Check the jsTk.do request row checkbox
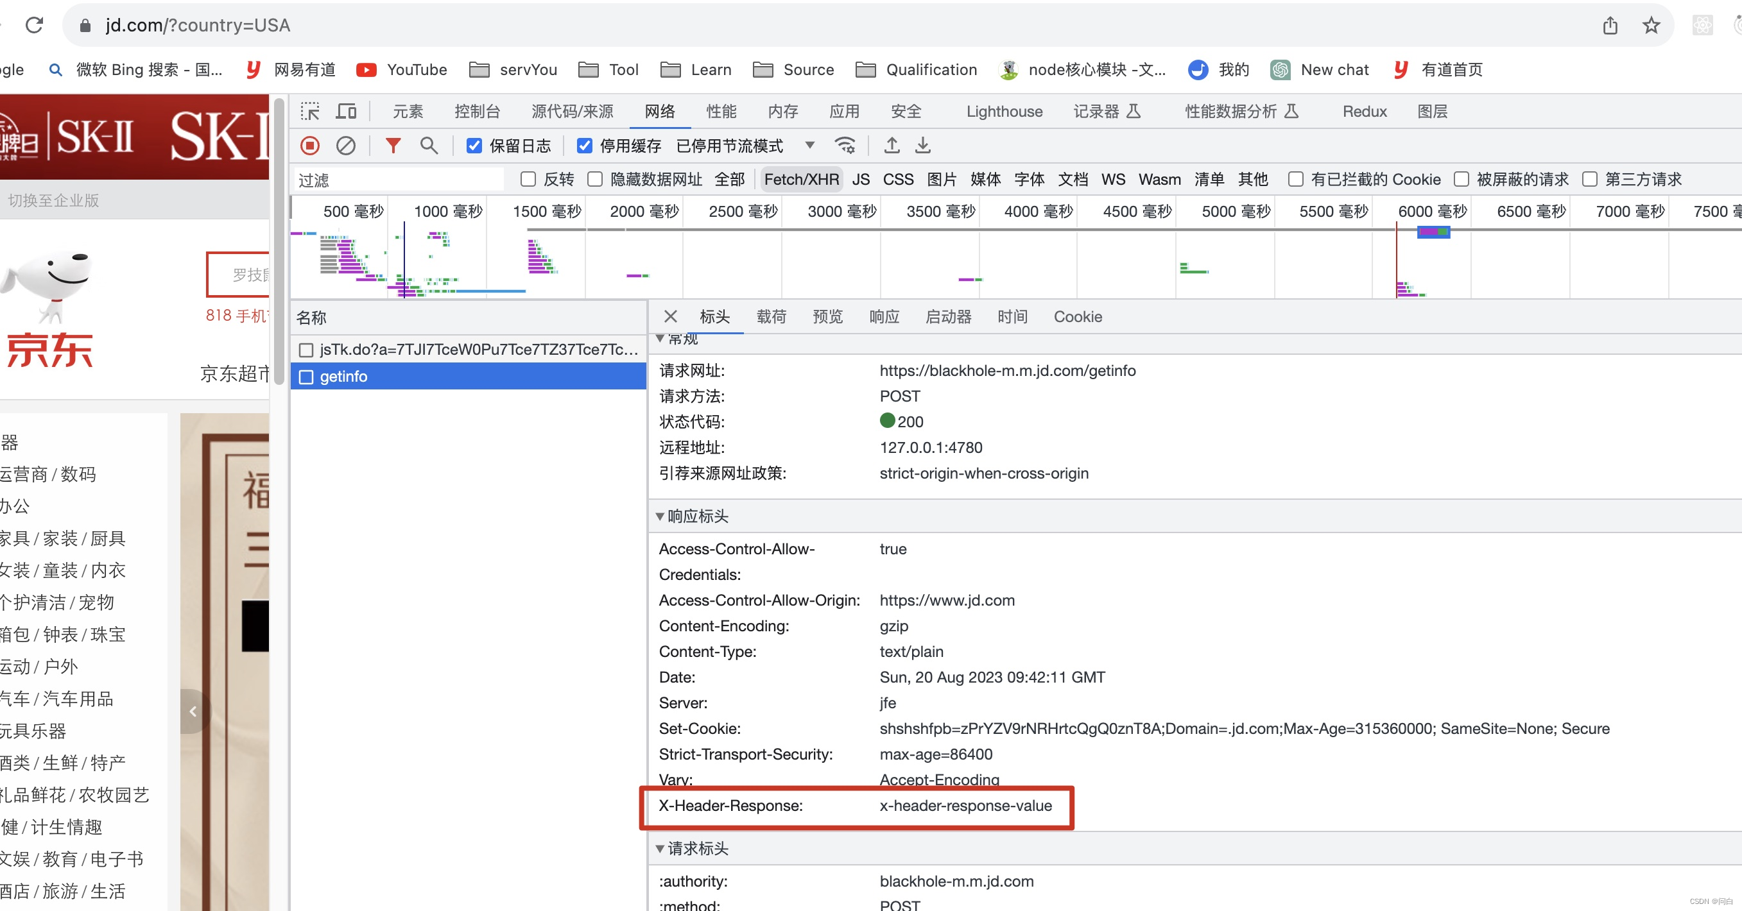 point(306,350)
